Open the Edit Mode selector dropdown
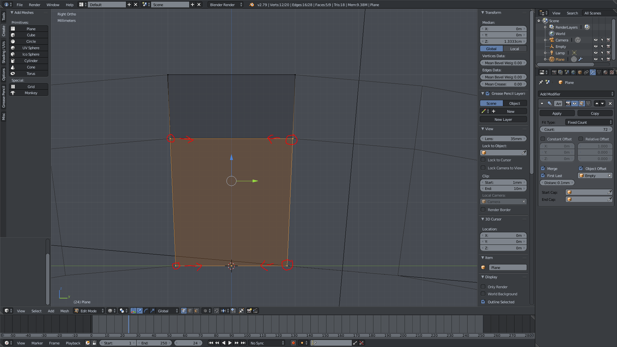This screenshot has height=347, width=617. 89,311
